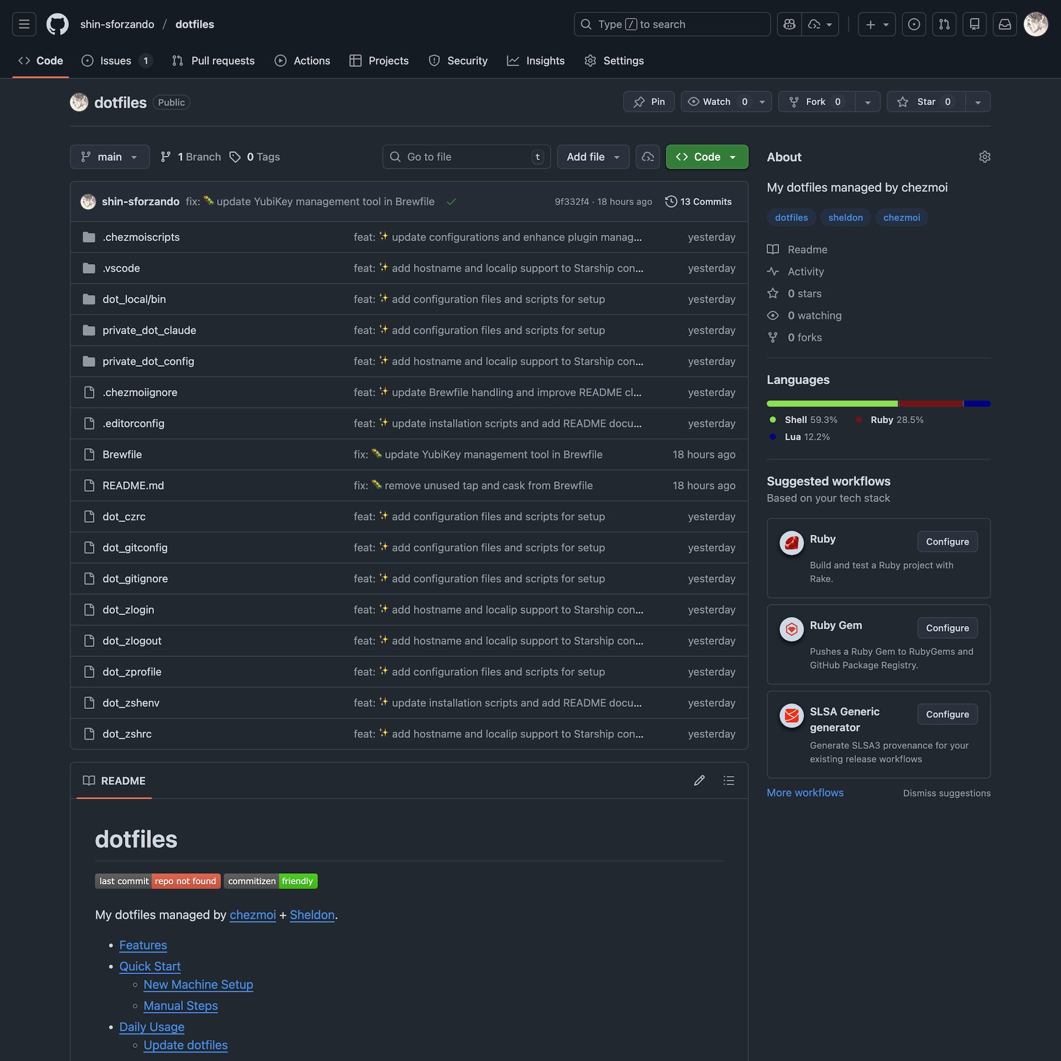Open the Copilot chat icon
This screenshot has height=1061, width=1061.
[x=789, y=24]
